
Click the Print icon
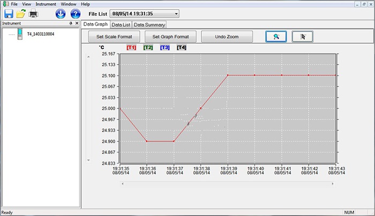click(33, 14)
